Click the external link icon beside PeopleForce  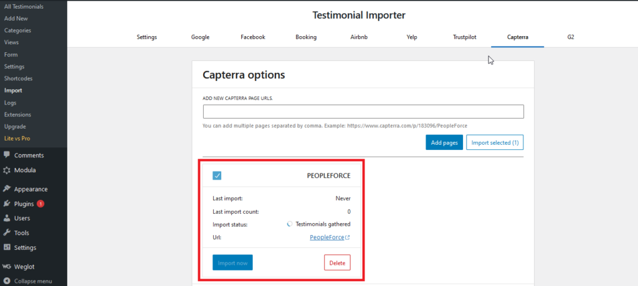(x=348, y=238)
